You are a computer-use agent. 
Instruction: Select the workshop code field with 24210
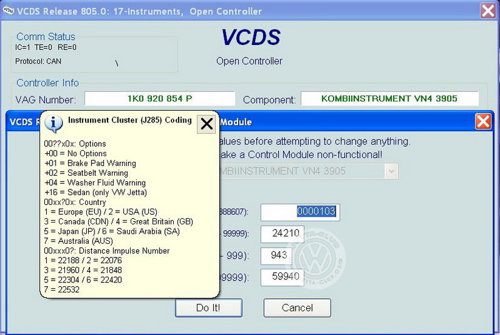click(282, 234)
